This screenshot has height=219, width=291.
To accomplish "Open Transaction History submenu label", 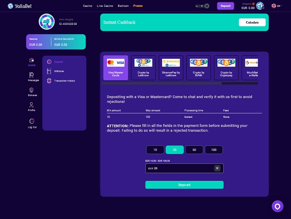I will 65,81.
